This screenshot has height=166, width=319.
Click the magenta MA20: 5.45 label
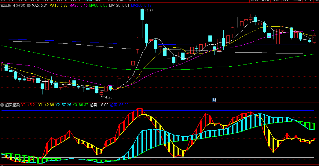[78, 6]
